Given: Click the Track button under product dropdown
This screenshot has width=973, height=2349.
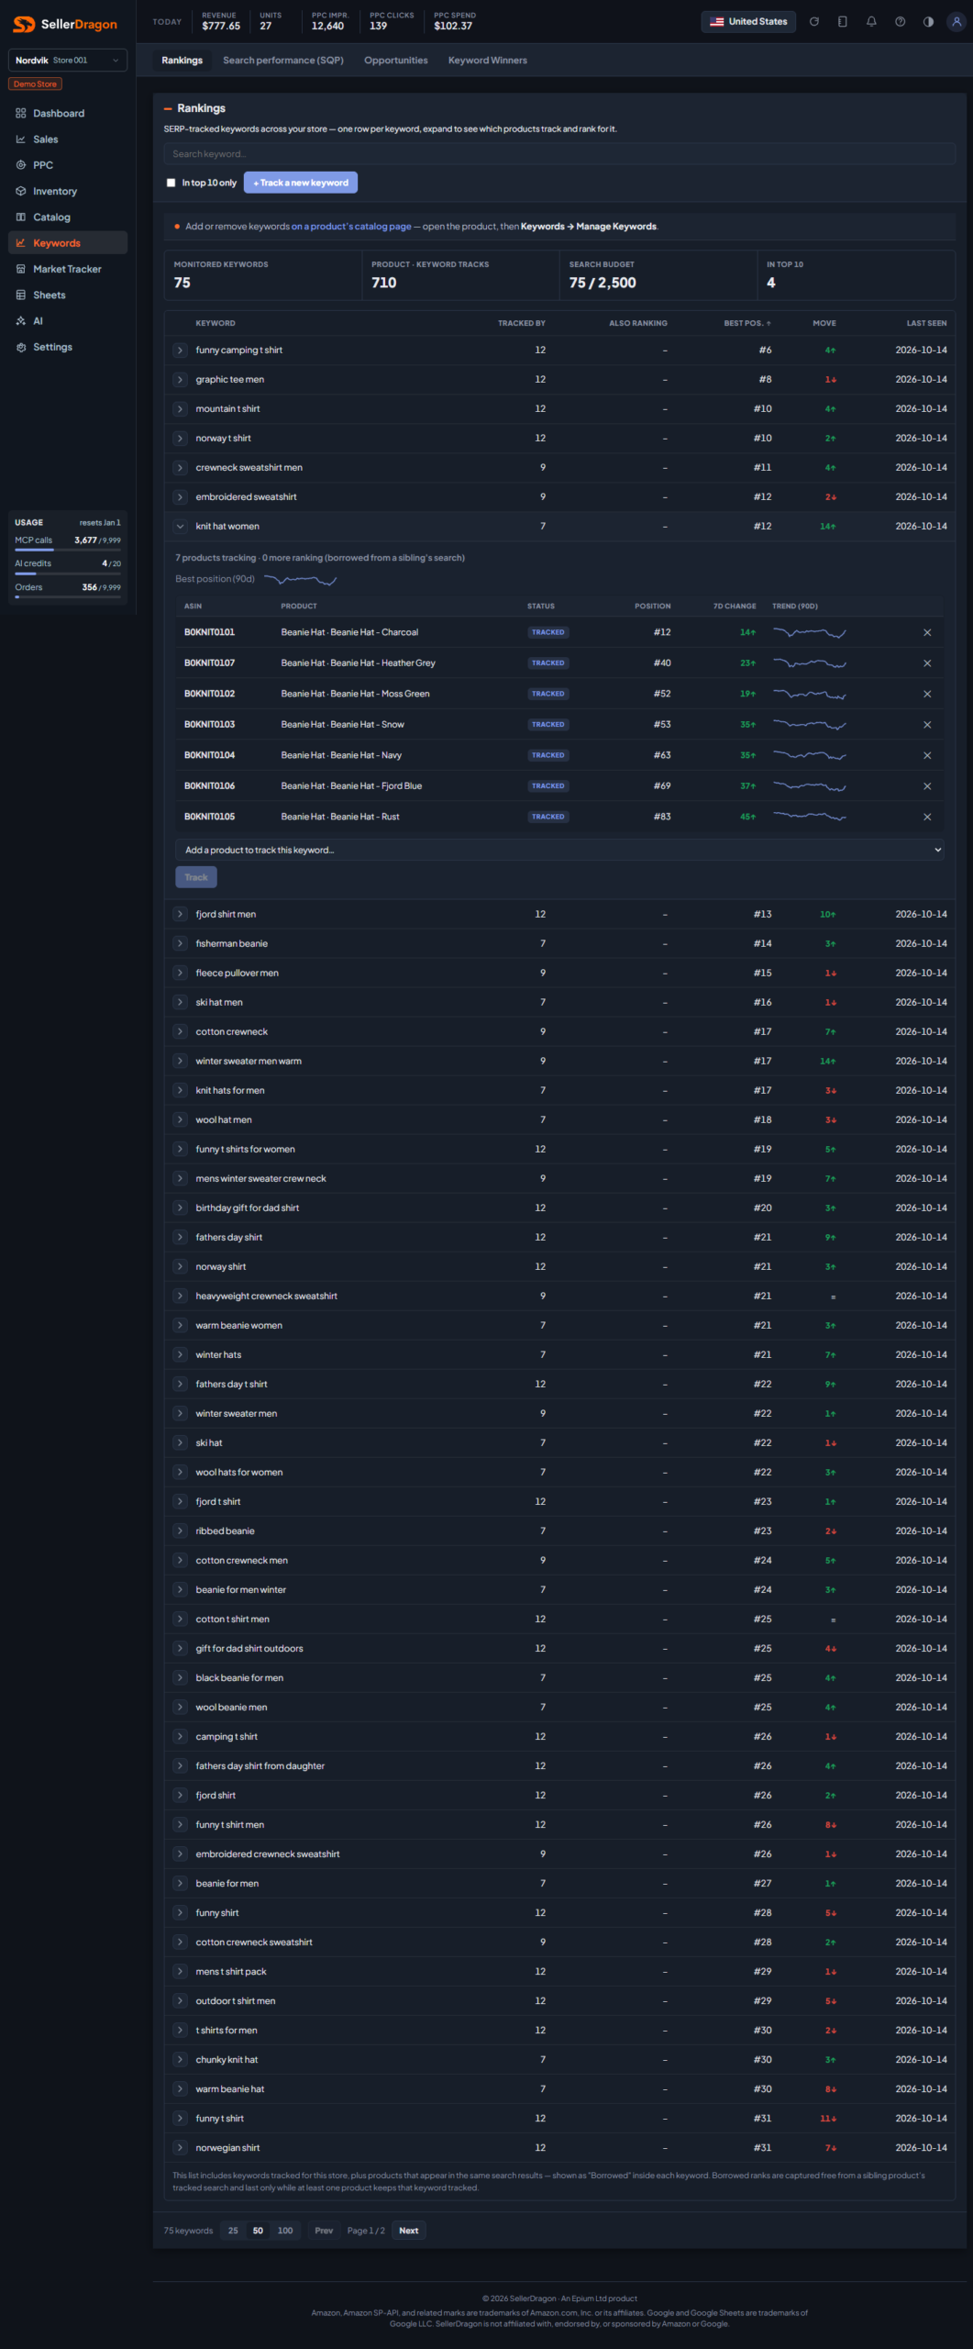Looking at the screenshot, I should (x=196, y=877).
